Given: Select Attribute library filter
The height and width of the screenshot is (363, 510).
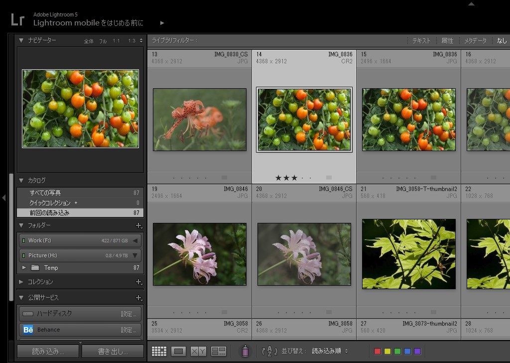Looking at the screenshot, I should tap(447, 41).
